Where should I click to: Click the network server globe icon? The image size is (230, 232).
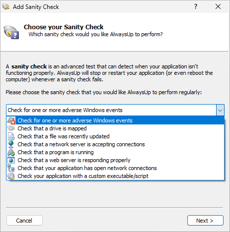pyautogui.click(x=11, y=144)
